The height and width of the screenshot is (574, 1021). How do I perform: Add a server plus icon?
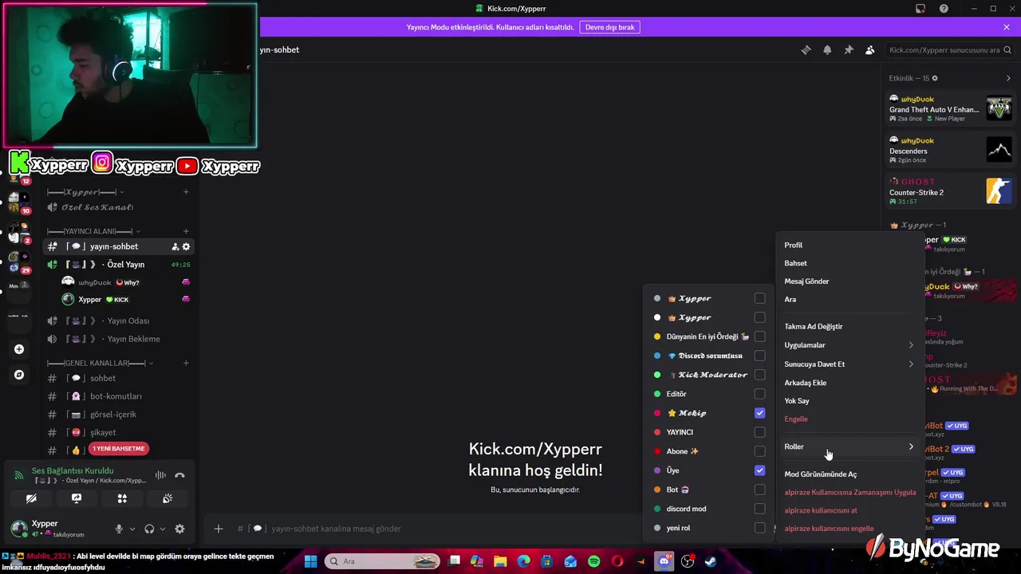19,349
